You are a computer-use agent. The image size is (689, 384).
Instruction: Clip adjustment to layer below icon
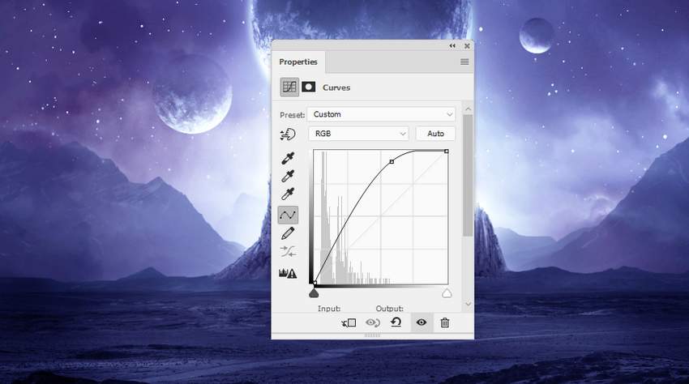pos(349,323)
